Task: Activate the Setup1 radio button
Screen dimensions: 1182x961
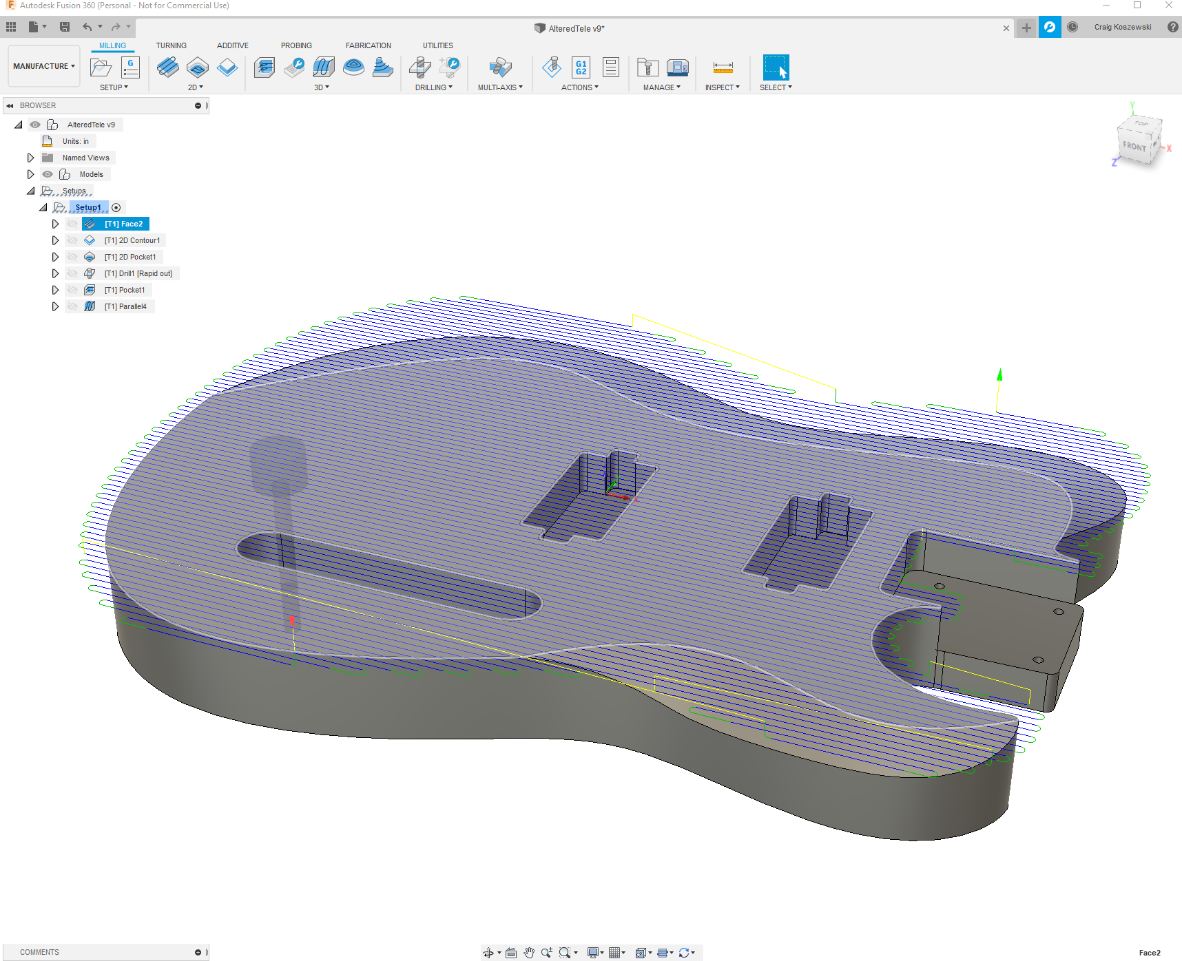Action: pos(116,207)
